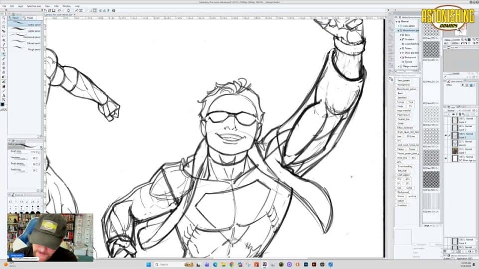The image size is (479, 269).
Task: Select the Text tool marked with letter A
Action: [3, 96]
